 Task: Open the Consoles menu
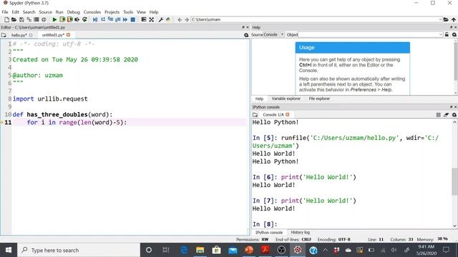pos(92,12)
